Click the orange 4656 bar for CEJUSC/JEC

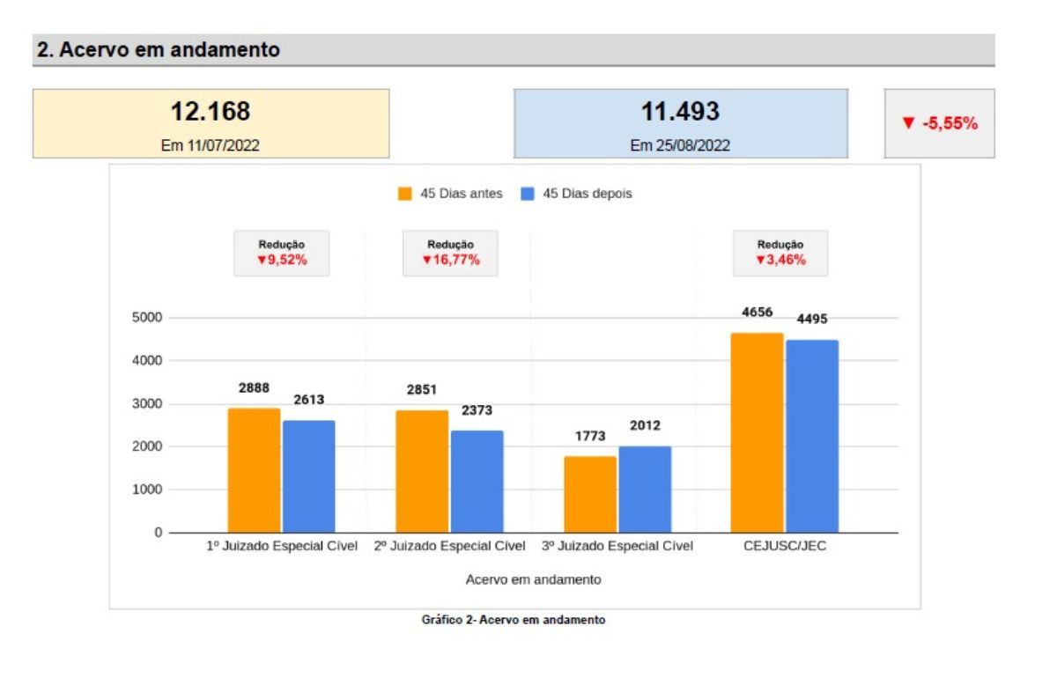[757, 431]
